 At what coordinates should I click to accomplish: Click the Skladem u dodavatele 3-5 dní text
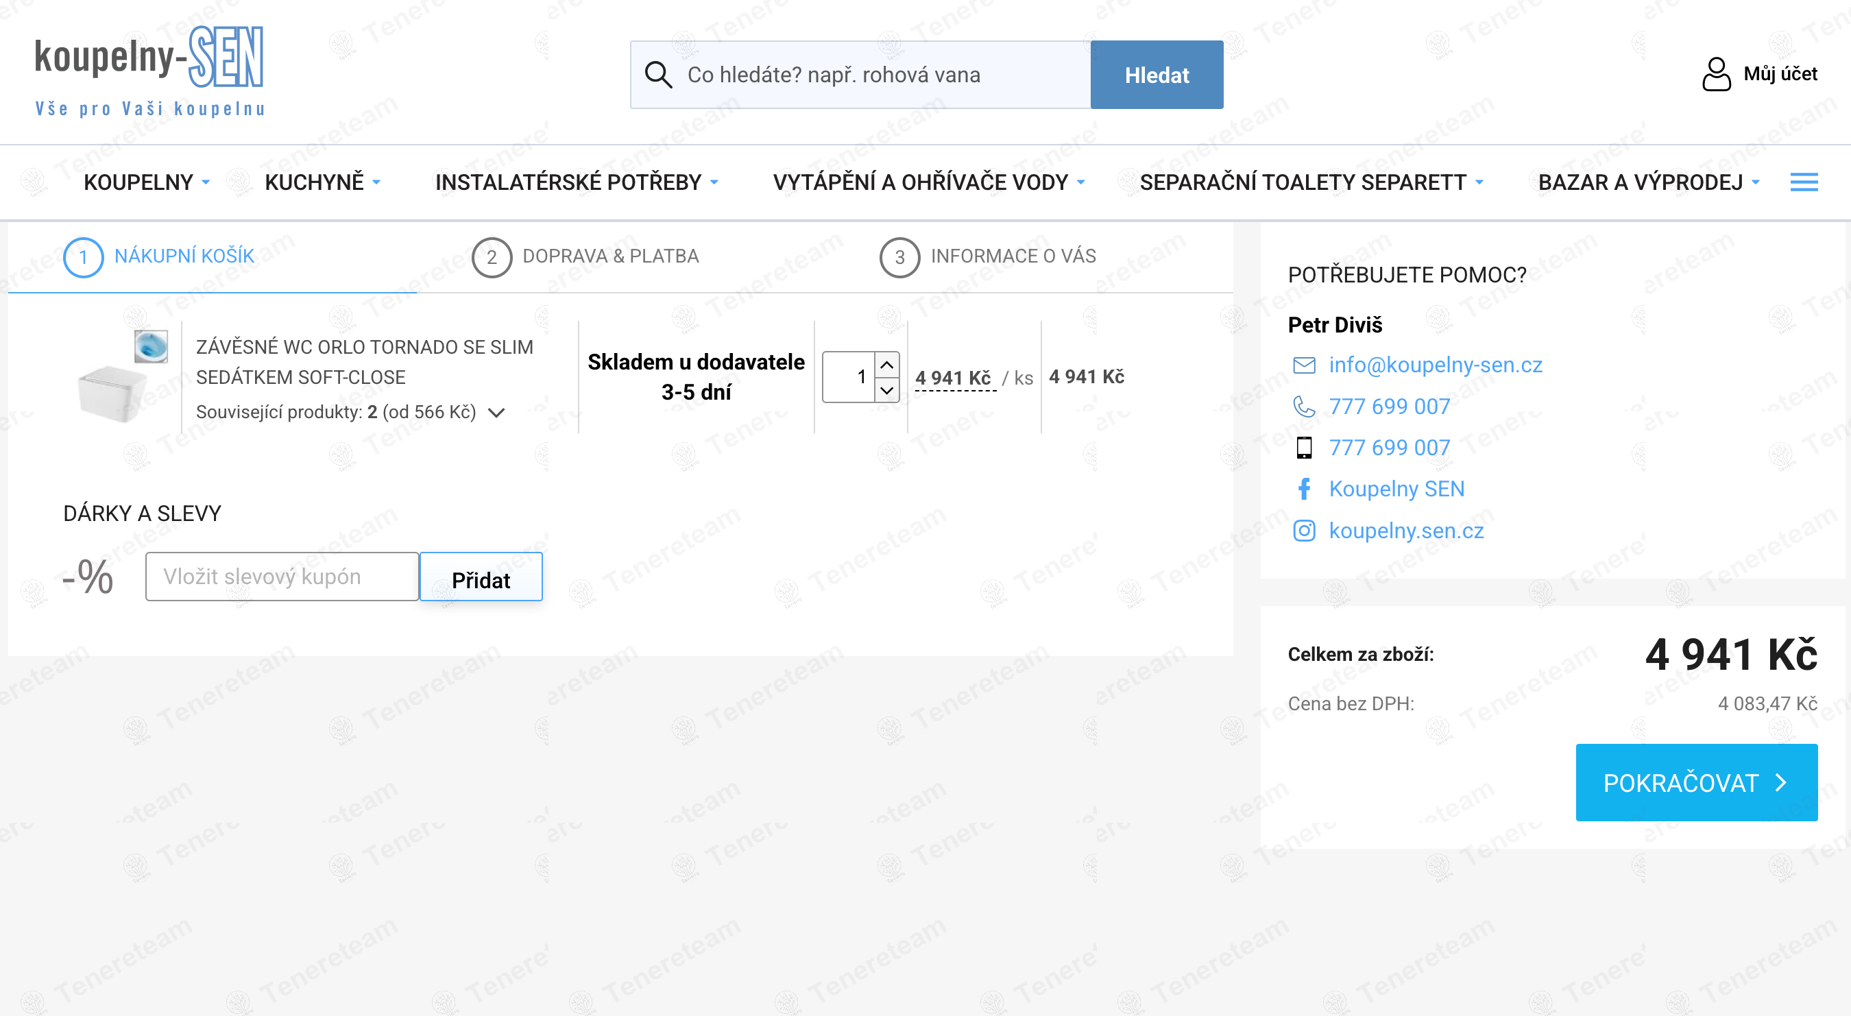click(696, 376)
